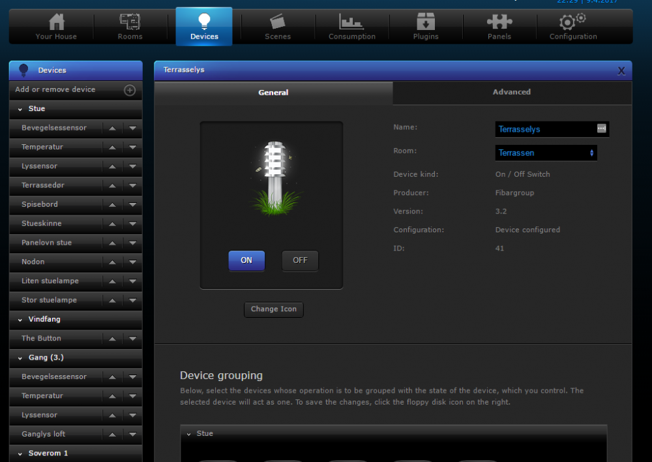Screen dimensions: 652x462
Task: Open the Panels puzzle section
Action: 499,27
